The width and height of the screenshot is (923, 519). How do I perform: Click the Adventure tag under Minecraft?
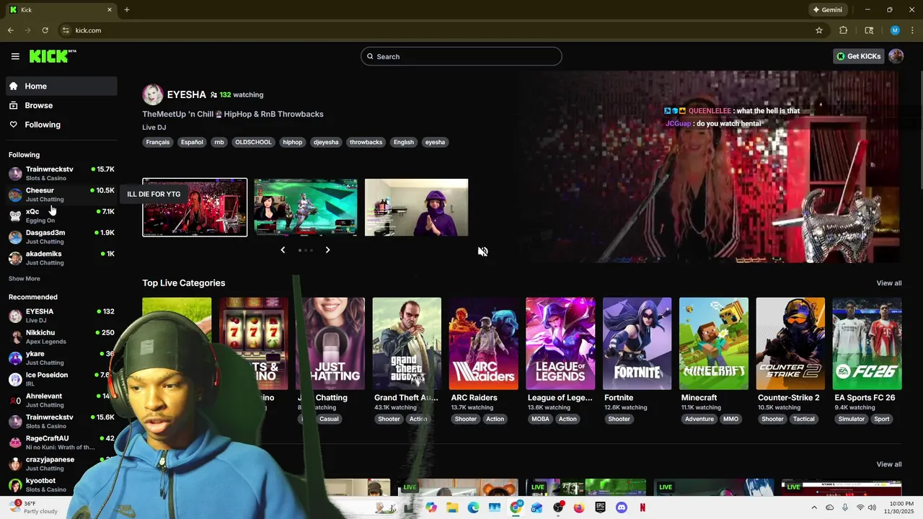tap(699, 419)
